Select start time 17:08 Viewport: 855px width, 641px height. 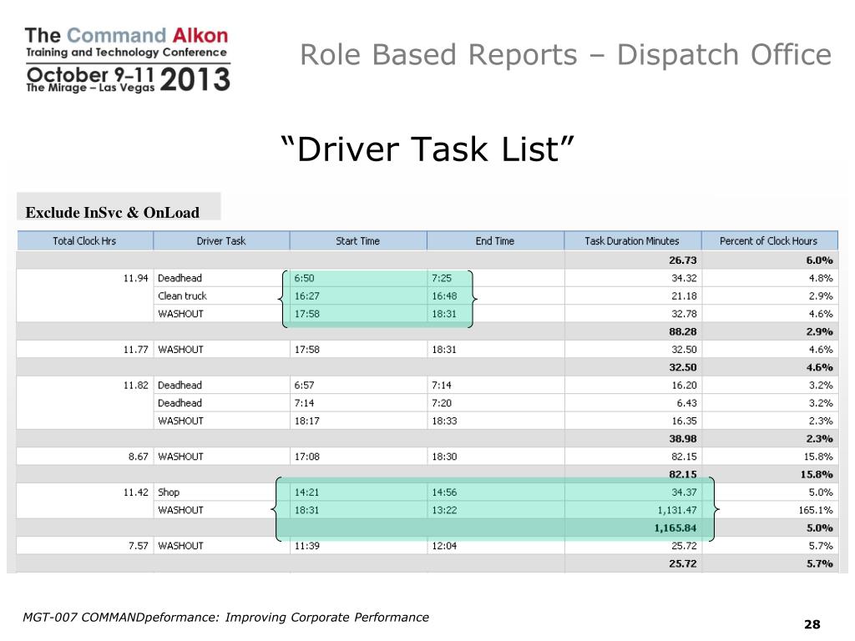(x=307, y=457)
